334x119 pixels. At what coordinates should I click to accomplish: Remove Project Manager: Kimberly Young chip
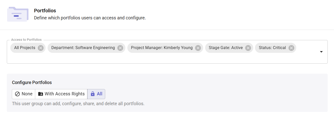click(x=198, y=48)
